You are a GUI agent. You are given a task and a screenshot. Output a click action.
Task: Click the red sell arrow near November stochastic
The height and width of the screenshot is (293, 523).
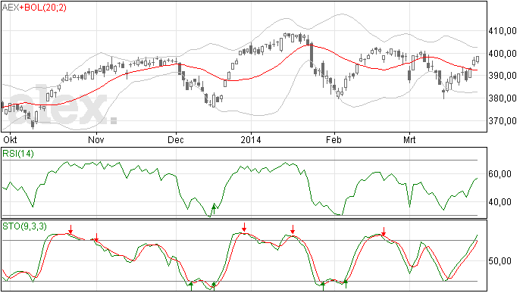point(96,237)
